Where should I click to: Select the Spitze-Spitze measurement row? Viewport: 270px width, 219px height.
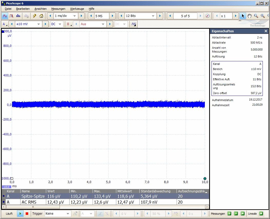(33, 196)
